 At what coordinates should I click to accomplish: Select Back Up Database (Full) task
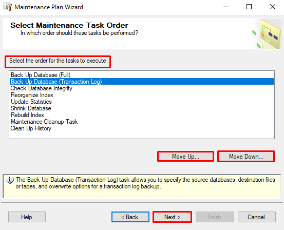(x=142, y=75)
